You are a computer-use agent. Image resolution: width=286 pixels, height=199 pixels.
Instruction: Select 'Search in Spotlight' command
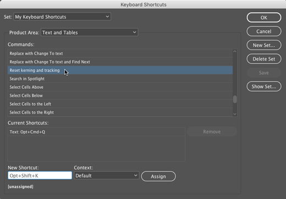(x=120, y=79)
